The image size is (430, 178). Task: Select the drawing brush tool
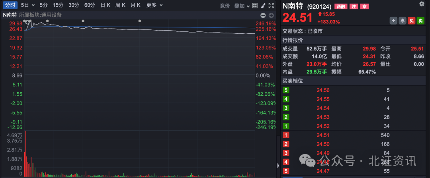click(263, 6)
